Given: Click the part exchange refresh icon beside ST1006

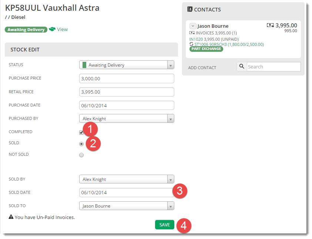Looking at the screenshot, I should (191, 44).
